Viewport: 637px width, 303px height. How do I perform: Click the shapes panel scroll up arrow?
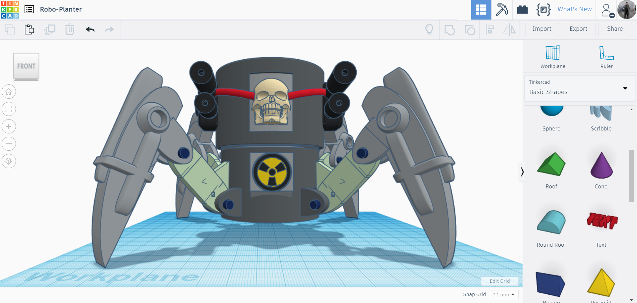631,110
